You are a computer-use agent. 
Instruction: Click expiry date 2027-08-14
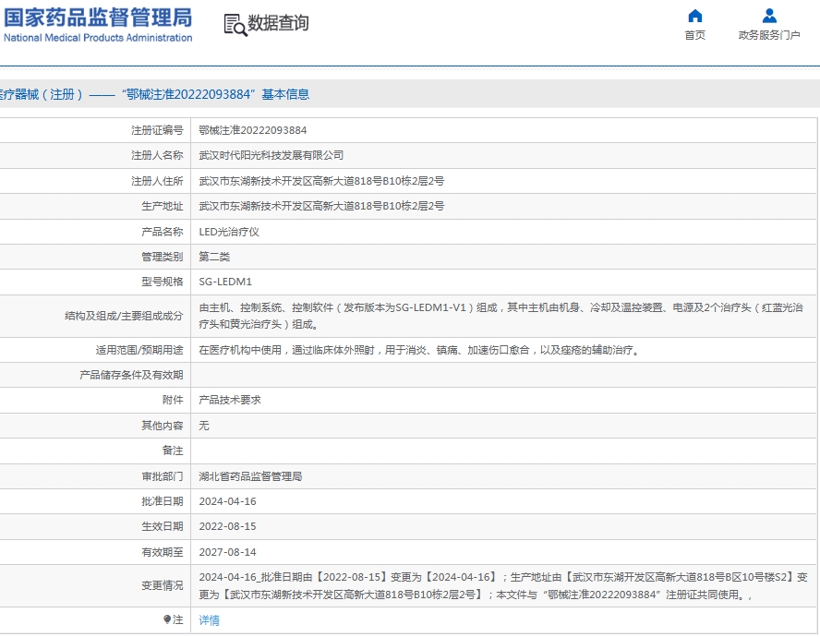click(x=227, y=552)
